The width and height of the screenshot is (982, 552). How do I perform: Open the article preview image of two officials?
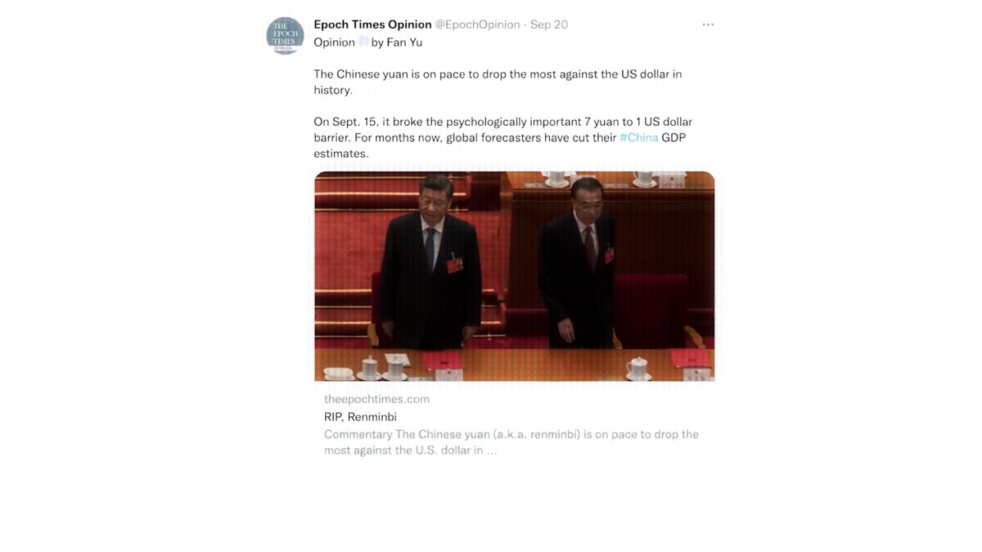(515, 276)
